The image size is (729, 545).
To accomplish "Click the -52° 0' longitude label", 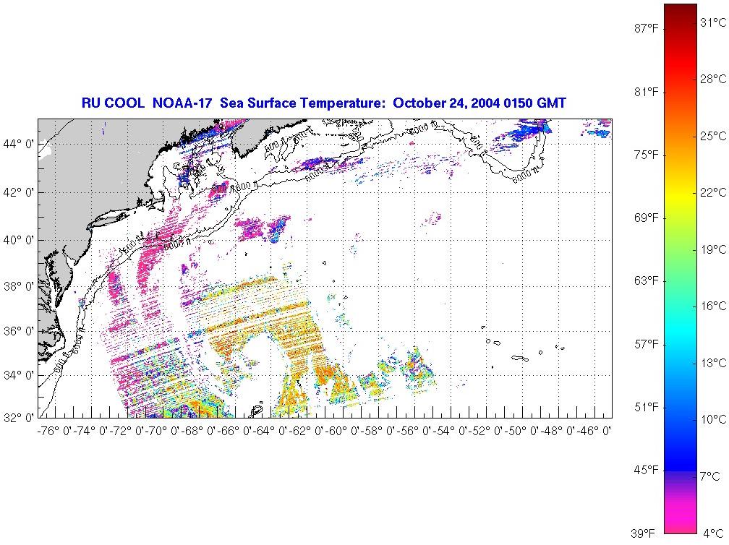I will pos(487,431).
